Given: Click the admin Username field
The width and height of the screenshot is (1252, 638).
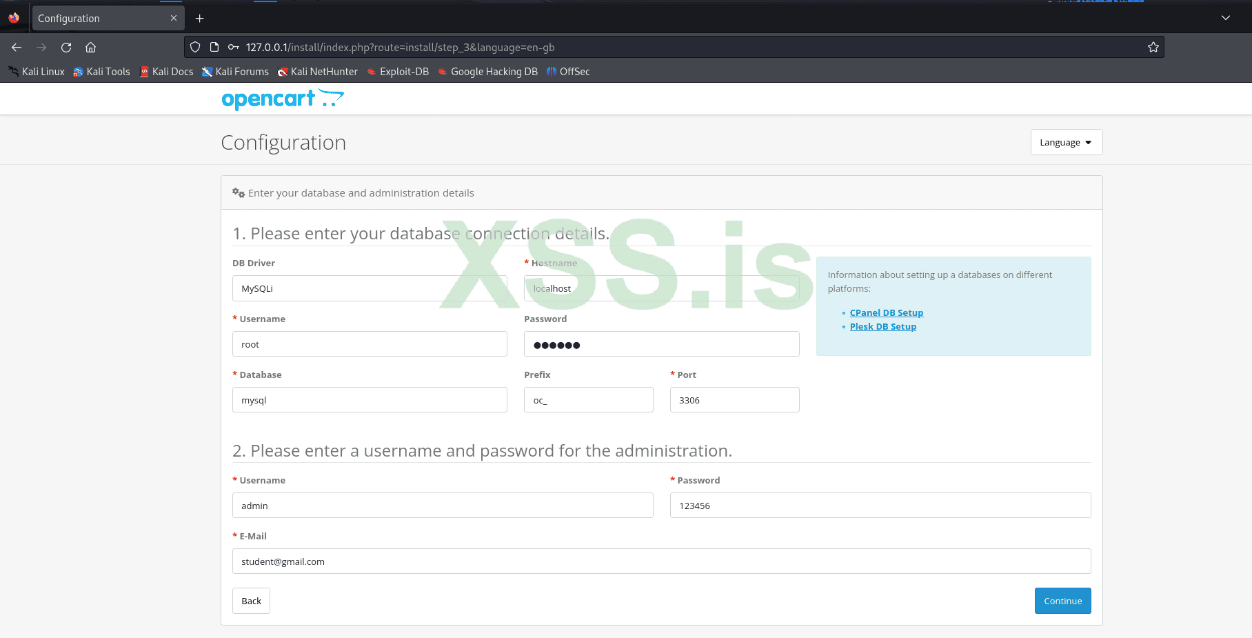Looking at the screenshot, I should coord(443,506).
